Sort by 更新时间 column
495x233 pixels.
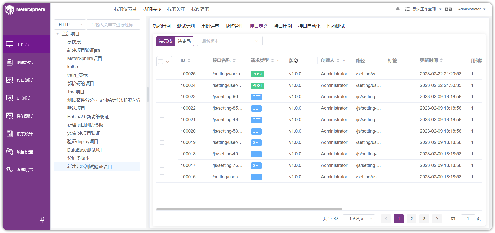441,60
